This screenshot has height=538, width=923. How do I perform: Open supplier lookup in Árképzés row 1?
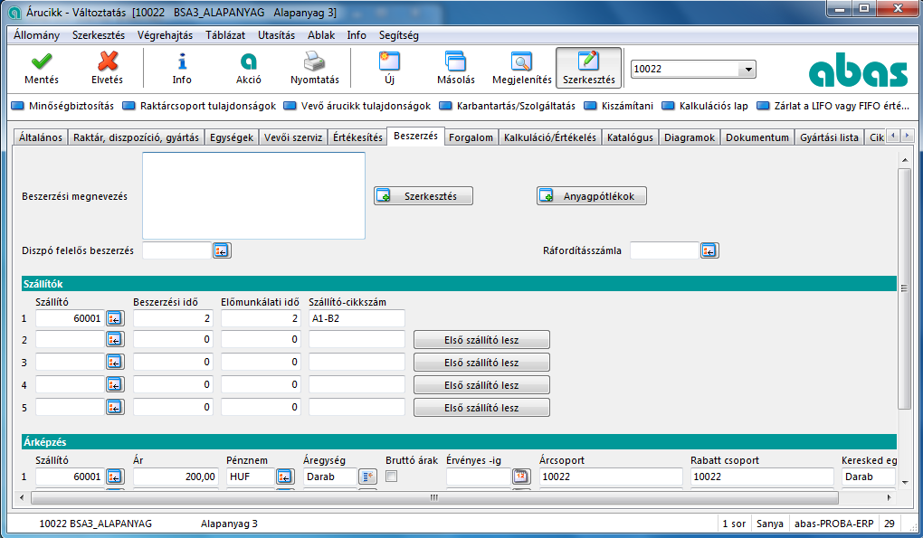pos(115,477)
